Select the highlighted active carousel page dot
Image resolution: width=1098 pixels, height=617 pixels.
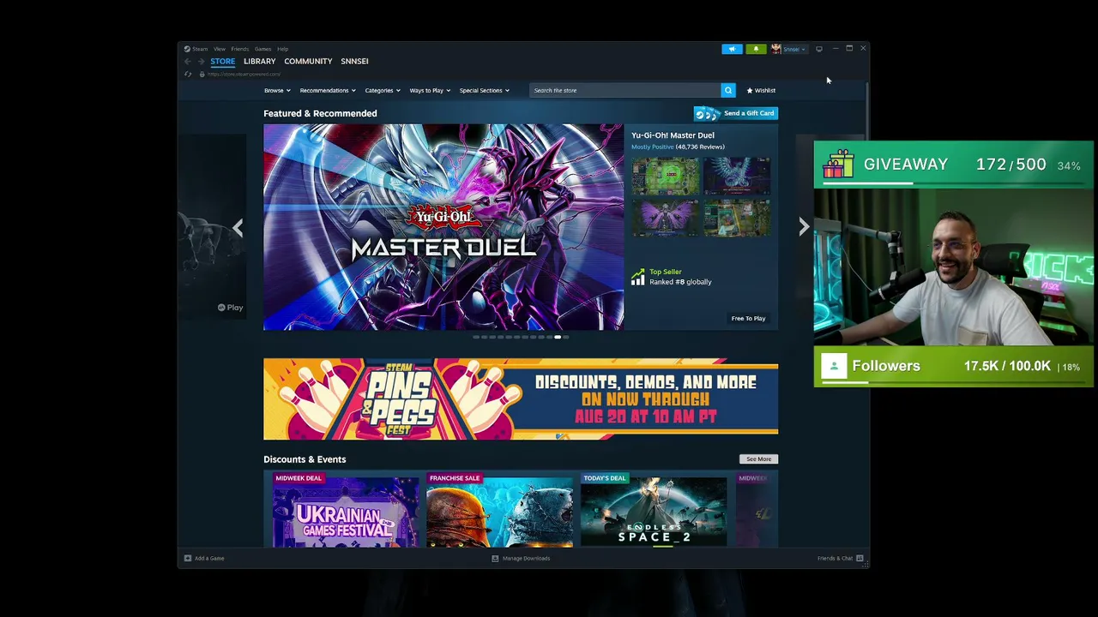[558, 337]
